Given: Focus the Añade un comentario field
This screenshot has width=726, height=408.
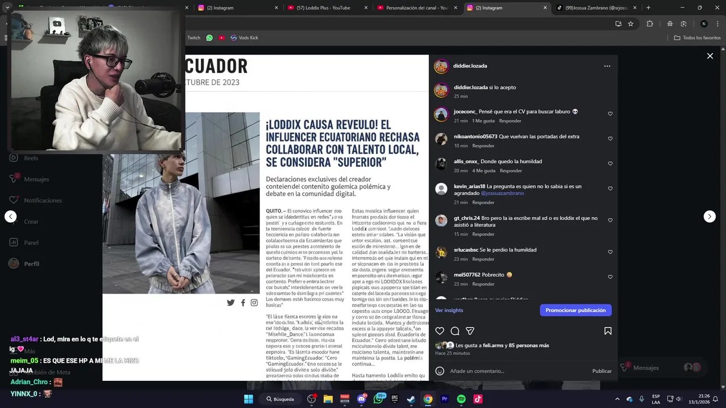Looking at the screenshot, I should 516,371.
